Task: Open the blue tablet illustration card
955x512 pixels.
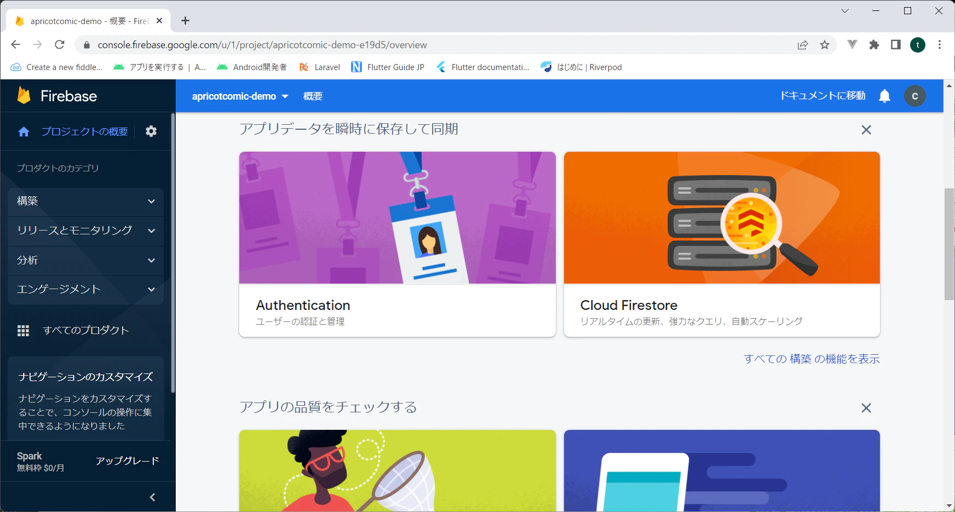Action: (x=722, y=471)
